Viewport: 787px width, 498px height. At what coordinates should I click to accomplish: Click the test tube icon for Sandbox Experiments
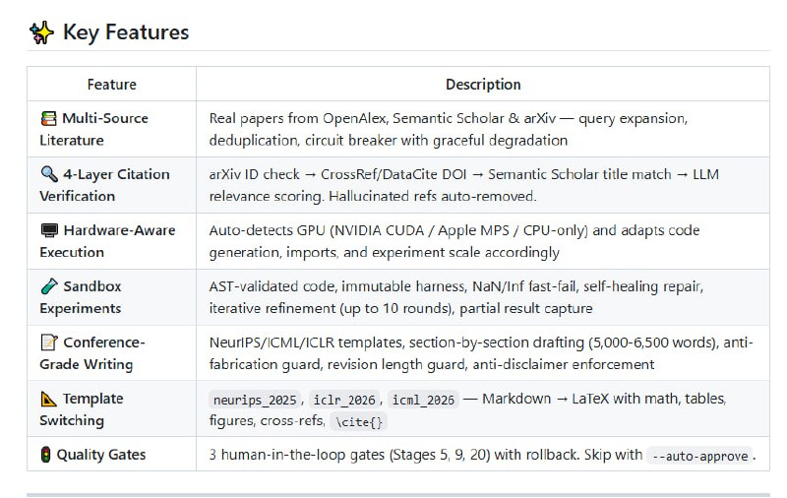[x=48, y=286]
